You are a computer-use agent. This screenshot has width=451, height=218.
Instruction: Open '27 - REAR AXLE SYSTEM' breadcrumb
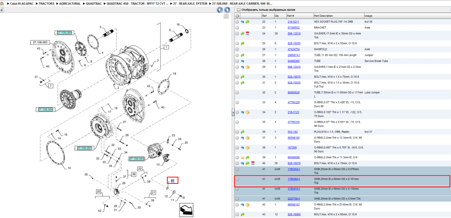pyautogui.click(x=189, y=4)
